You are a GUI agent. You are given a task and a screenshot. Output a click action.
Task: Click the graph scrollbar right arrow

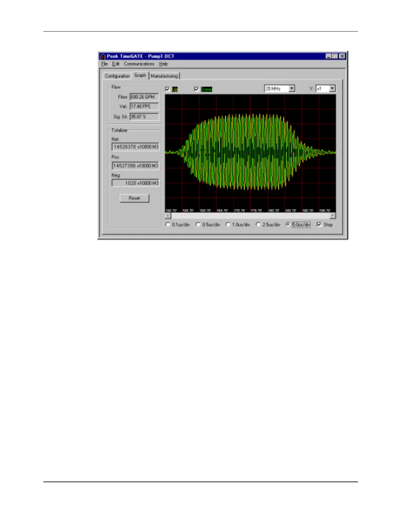click(x=333, y=215)
